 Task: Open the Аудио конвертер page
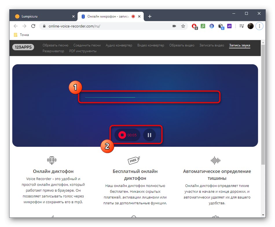[x=119, y=45]
